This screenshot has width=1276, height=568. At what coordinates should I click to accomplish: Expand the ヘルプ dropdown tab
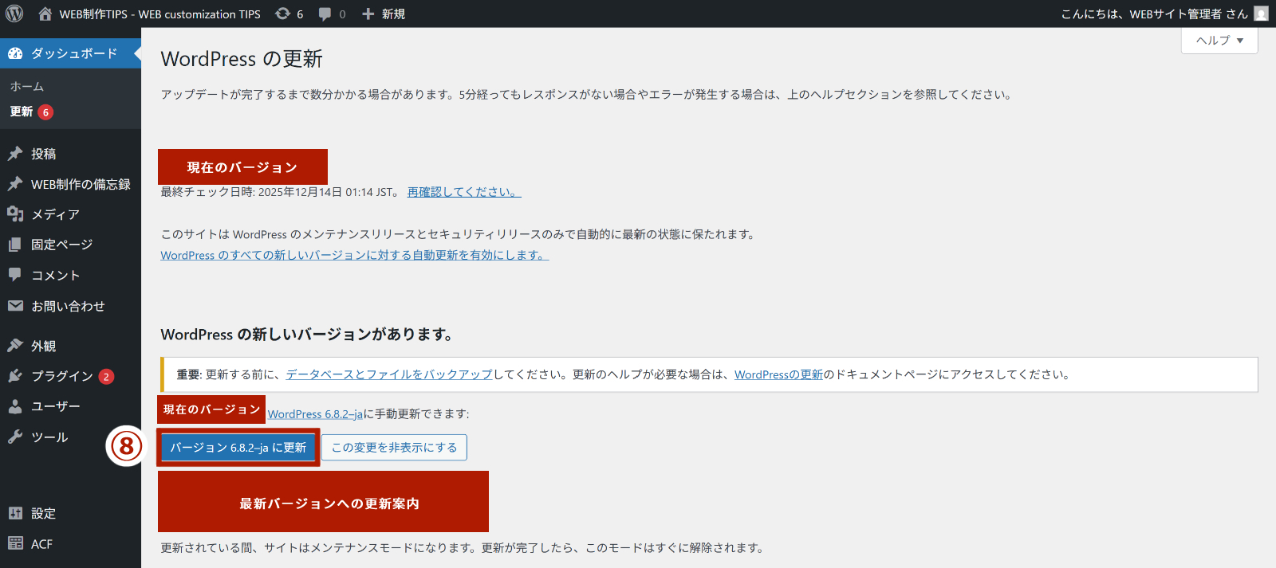click(x=1219, y=41)
